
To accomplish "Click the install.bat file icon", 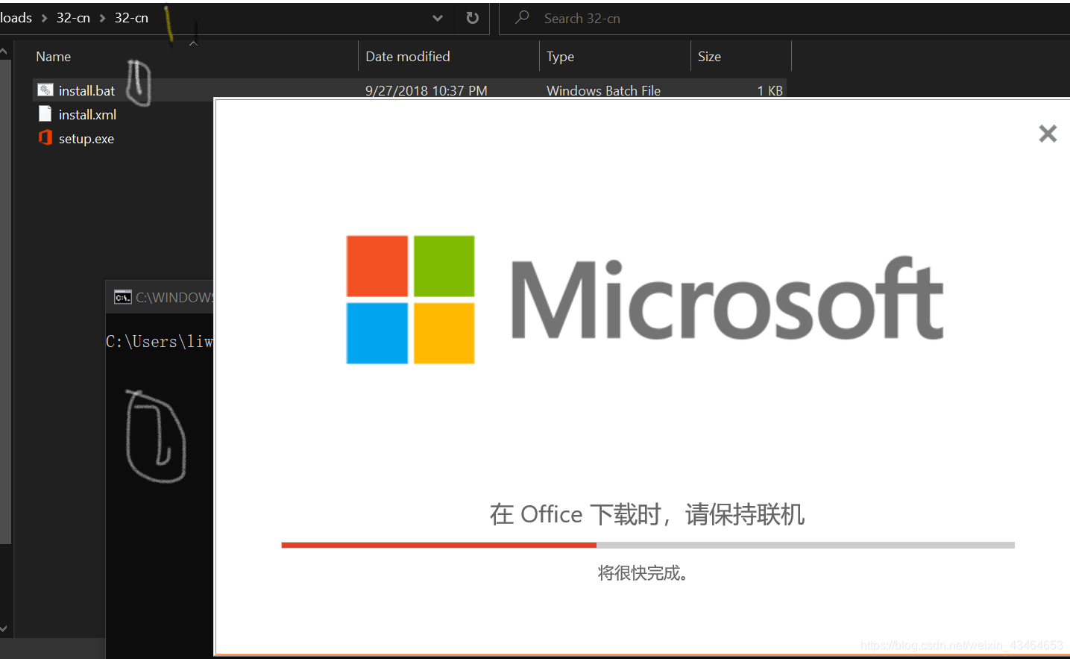I will pos(45,90).
